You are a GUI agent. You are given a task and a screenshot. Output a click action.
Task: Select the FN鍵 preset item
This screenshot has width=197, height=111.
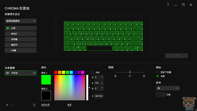21,50
